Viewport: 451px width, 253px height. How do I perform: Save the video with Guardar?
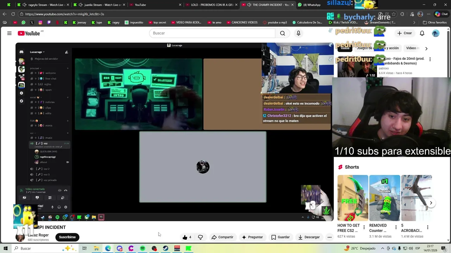click(x=280, y=237)
